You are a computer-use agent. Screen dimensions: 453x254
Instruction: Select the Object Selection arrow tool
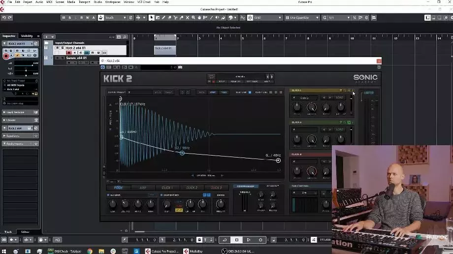pos(151,18)
